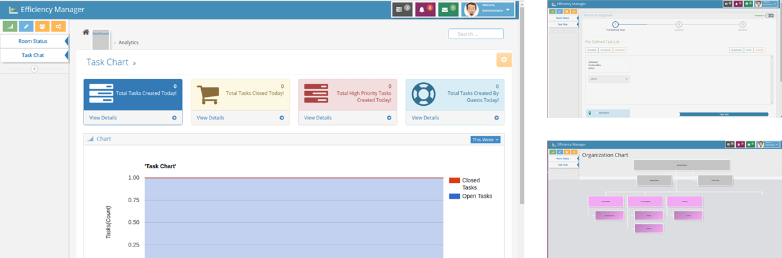Open Room Status in the sidebar menu
Image resolution: width=782 pixels, height=258 pixels.
(x=33, y=41)
